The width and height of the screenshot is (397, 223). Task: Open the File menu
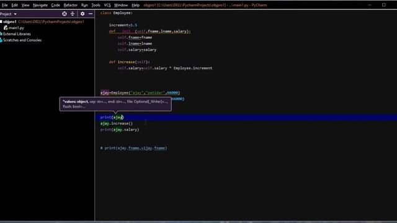pyautogui.click(x=4, y=5)
